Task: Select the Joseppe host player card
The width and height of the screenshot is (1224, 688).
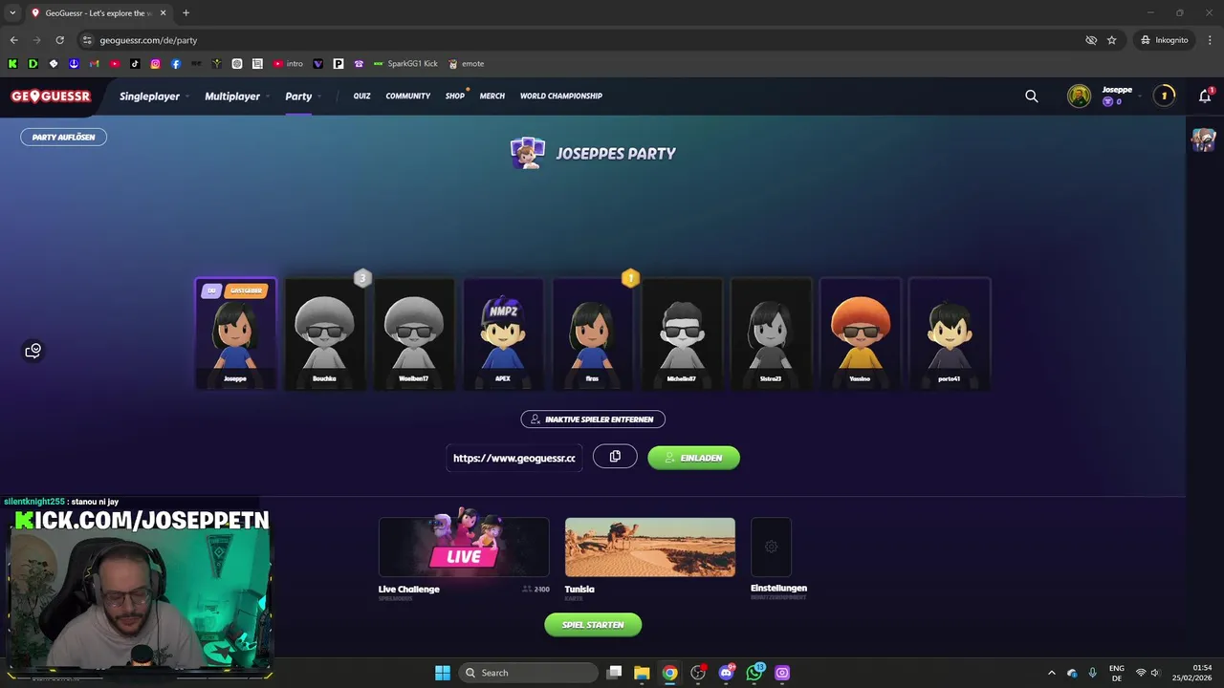Action: 235,333
